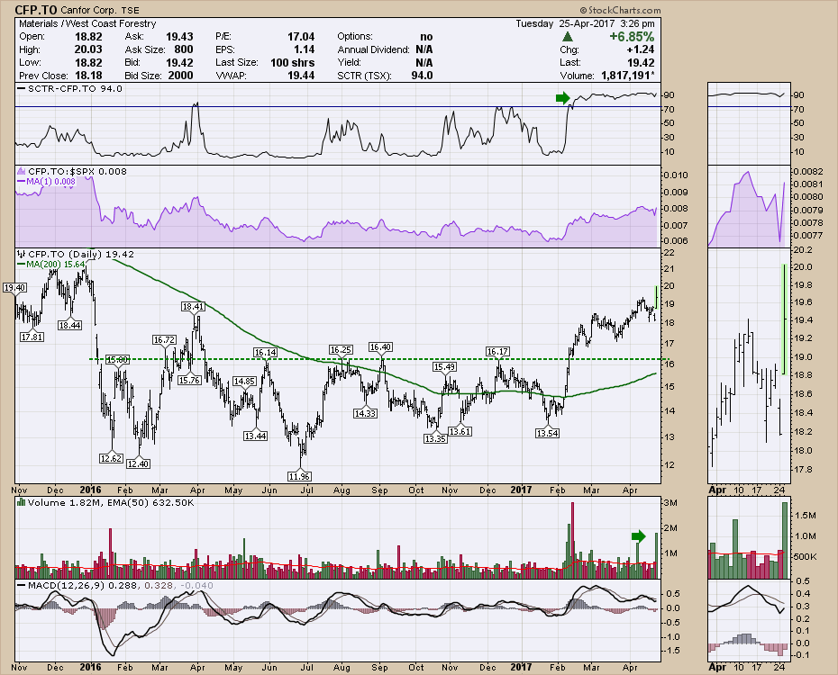The height and width of the screenshot is (675, 838).
Task: Click the volume bars icon in Volume legend
Action: (21, 502)
